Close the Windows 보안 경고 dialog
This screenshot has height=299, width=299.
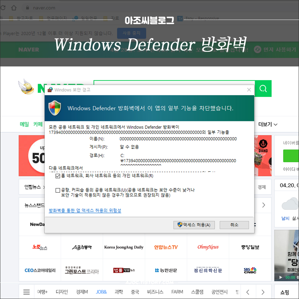tap(249, 90)
